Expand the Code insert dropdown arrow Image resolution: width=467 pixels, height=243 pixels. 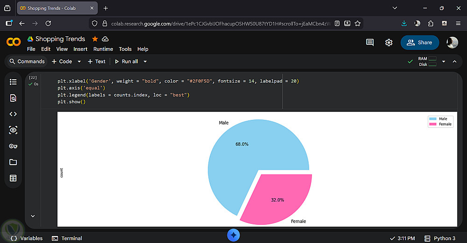tap(79, 62)
